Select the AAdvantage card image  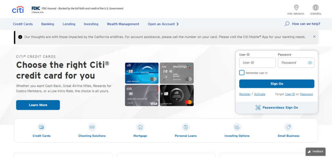[177, 73]
